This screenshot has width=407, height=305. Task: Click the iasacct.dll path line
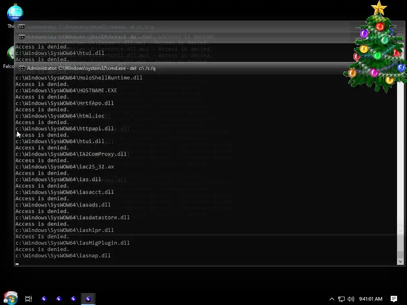tap(65, 192)
